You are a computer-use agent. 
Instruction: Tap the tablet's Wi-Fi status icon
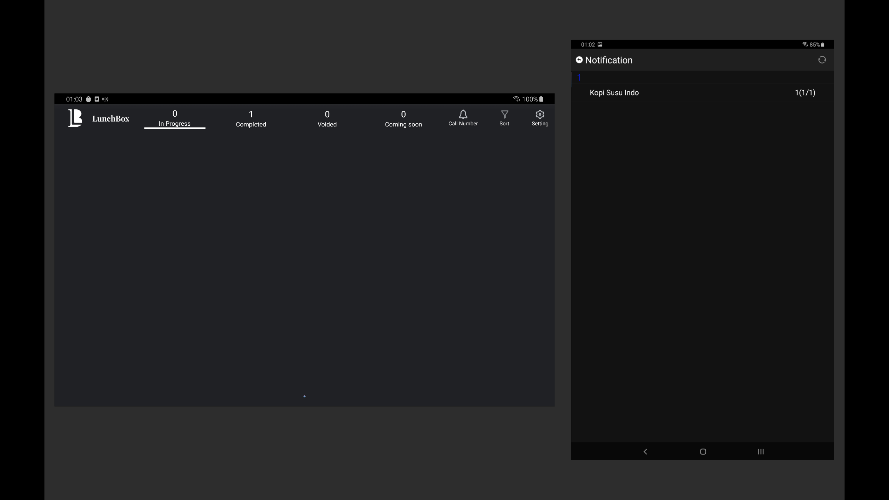tap(516, 99)
